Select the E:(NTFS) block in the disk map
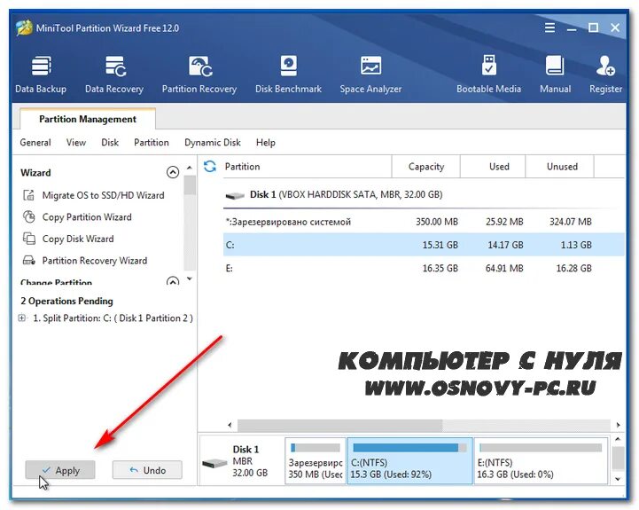 click(x=541, y=461)
